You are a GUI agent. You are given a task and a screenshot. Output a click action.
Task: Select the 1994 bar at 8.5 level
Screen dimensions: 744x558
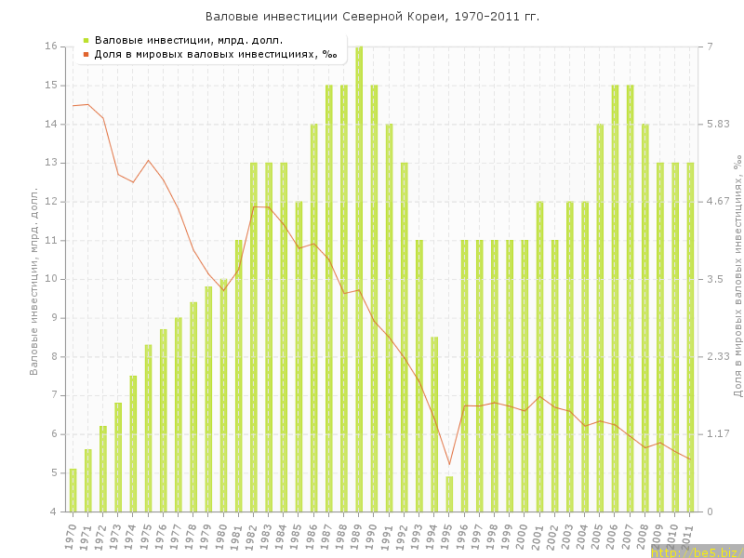pyautogui.click(x=434, y=424)
